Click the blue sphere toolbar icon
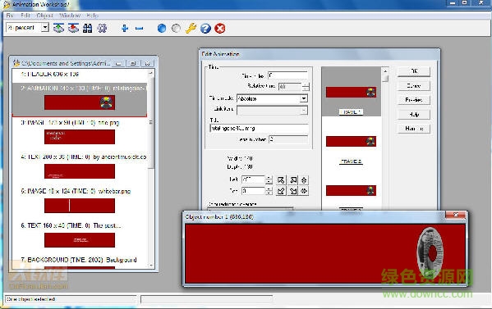The height and width of the screenshot is (309, 492). pyautogui.click(x=162, y=28)
